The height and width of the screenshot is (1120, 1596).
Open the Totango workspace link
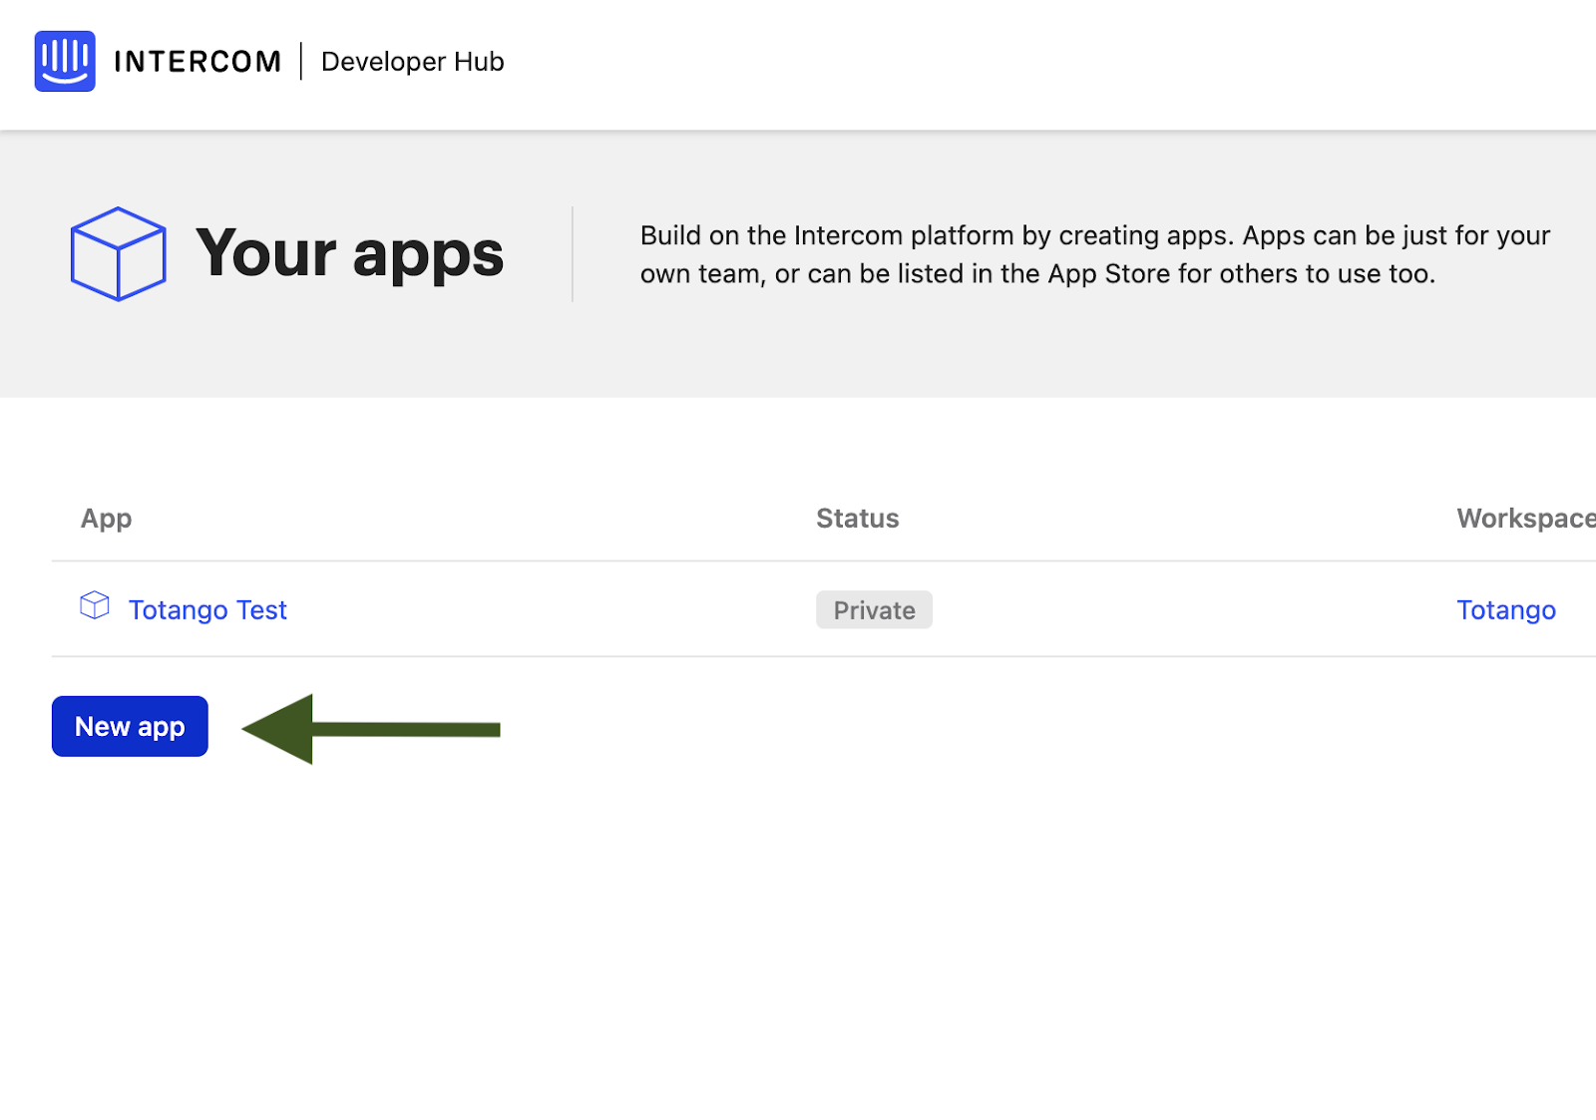(1506, 609)
